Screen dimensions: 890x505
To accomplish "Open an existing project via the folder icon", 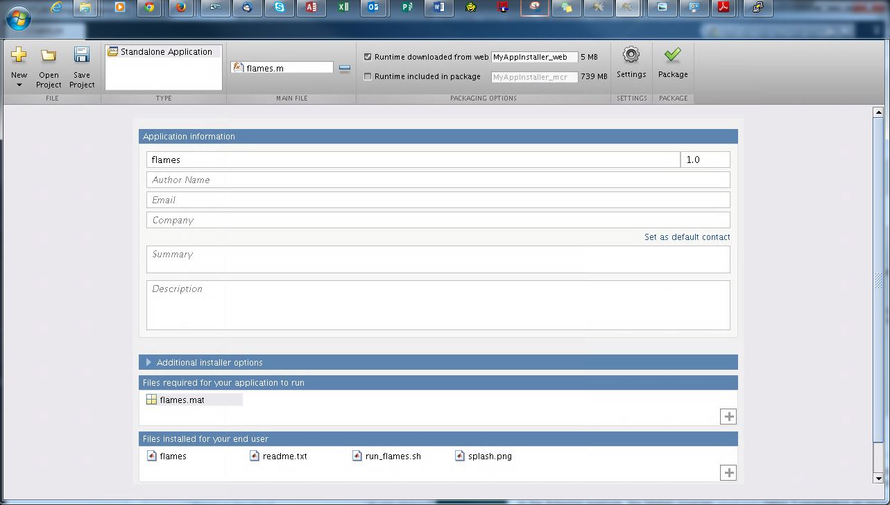I will point(49,55).
